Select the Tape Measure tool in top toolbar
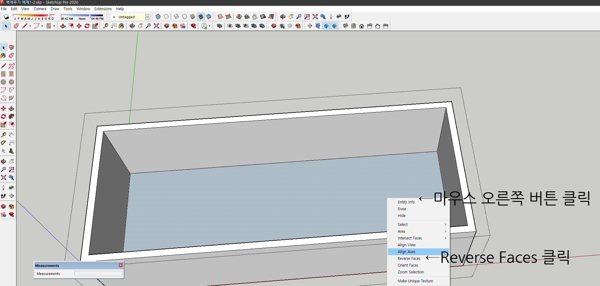This screenshot has width=600, height=286. tap(106, 26)
